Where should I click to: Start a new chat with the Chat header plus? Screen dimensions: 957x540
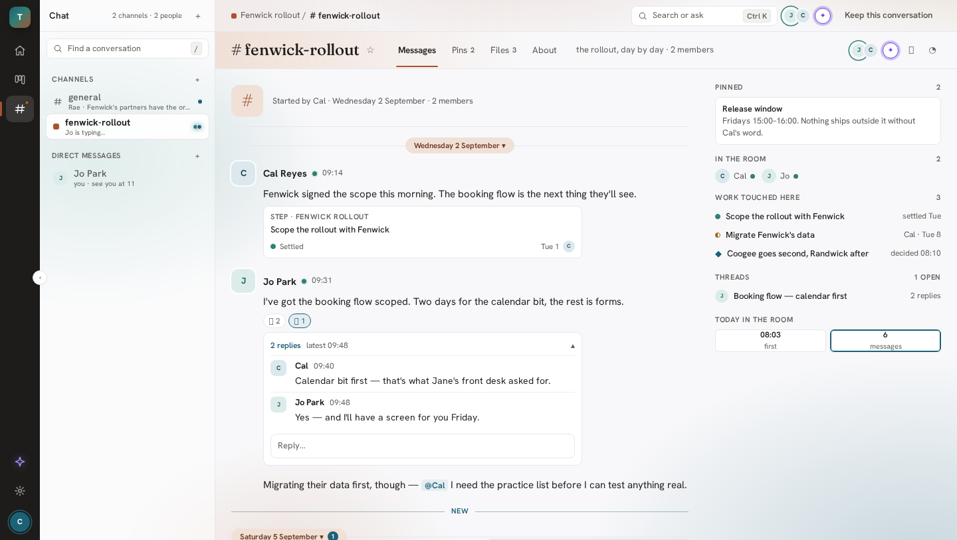pos(198,16)
